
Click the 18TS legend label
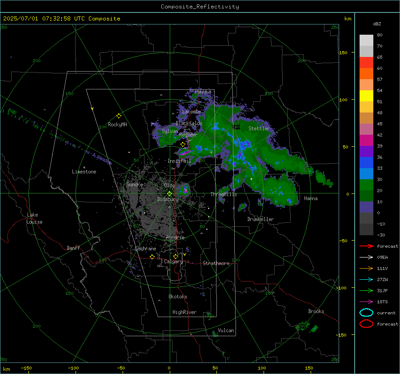tap(382, 302)
